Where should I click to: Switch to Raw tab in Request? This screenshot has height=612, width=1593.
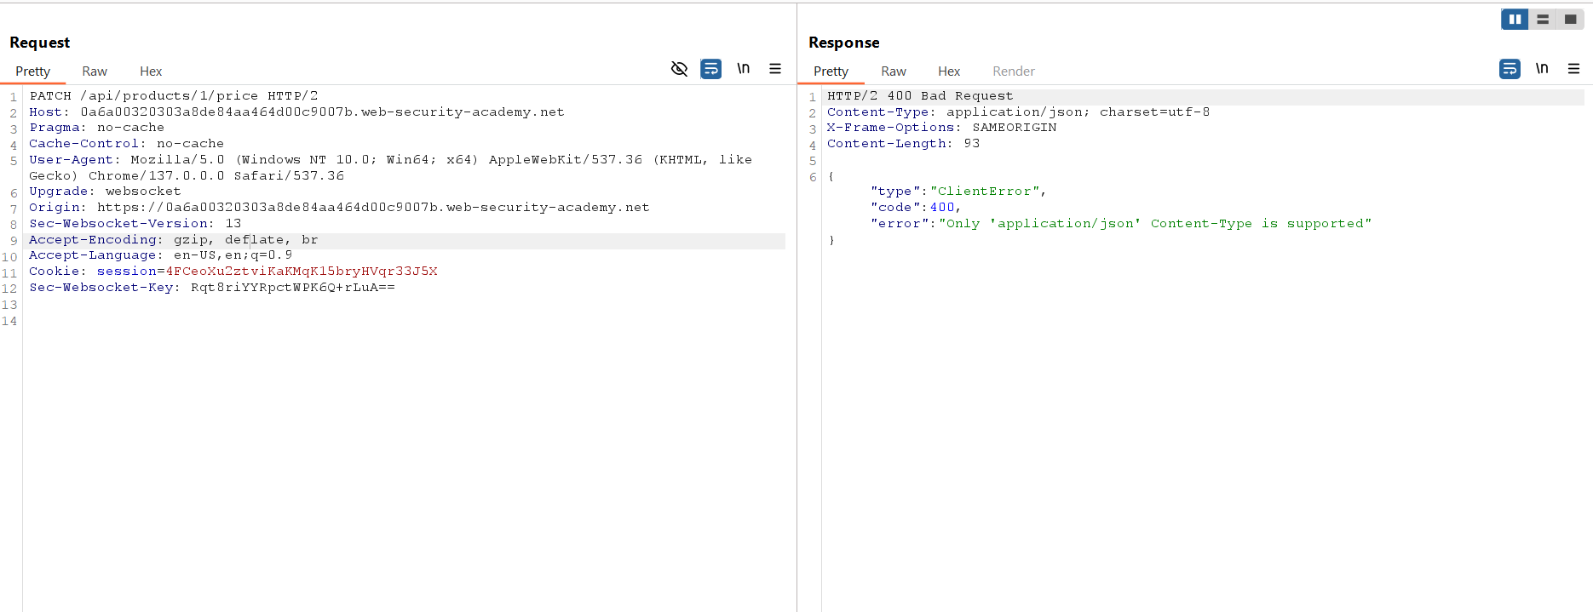[x=95, y=71]
